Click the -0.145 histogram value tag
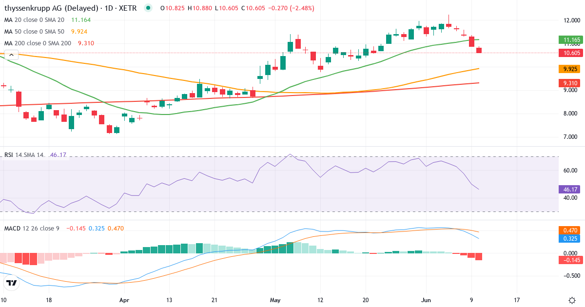Image resolution: width=585 pixels, height=307 pixels. tap(571, 261)
